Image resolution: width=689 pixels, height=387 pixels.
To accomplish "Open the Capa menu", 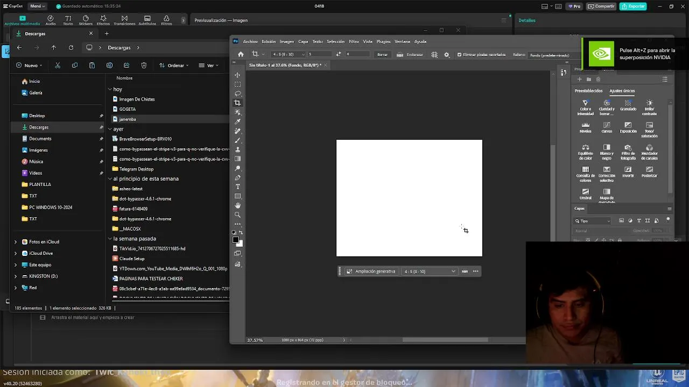I will (x=303, y=41).
